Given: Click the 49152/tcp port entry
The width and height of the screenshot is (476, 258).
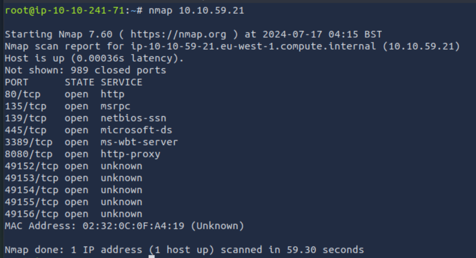Looking at the screenshot, I should point(32,166).
